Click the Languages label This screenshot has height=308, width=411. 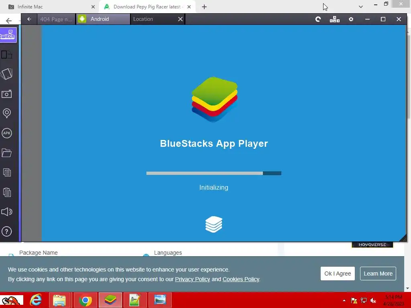(x=168, y=253)
